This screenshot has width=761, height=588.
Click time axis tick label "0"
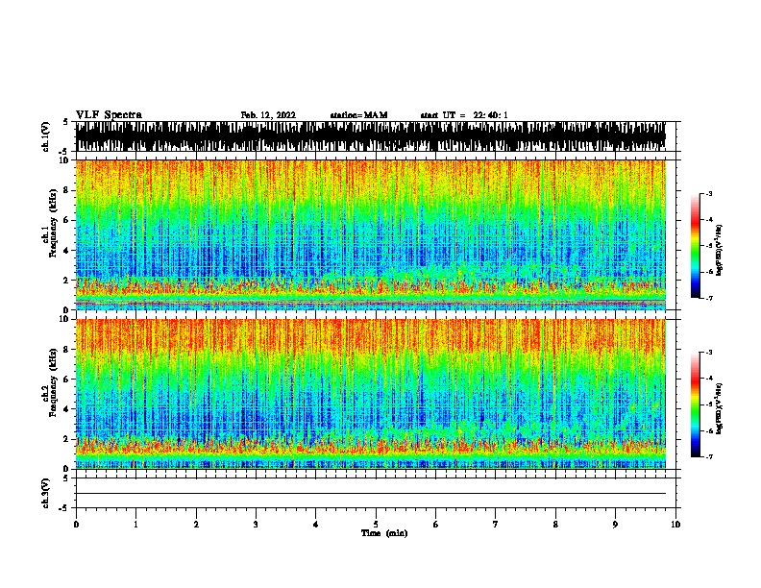coord(76,525)
